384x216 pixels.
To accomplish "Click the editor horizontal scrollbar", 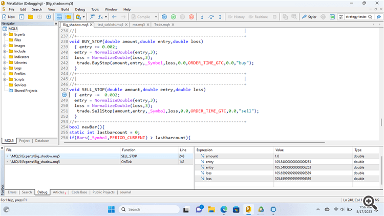I will (x=195, y=142).
